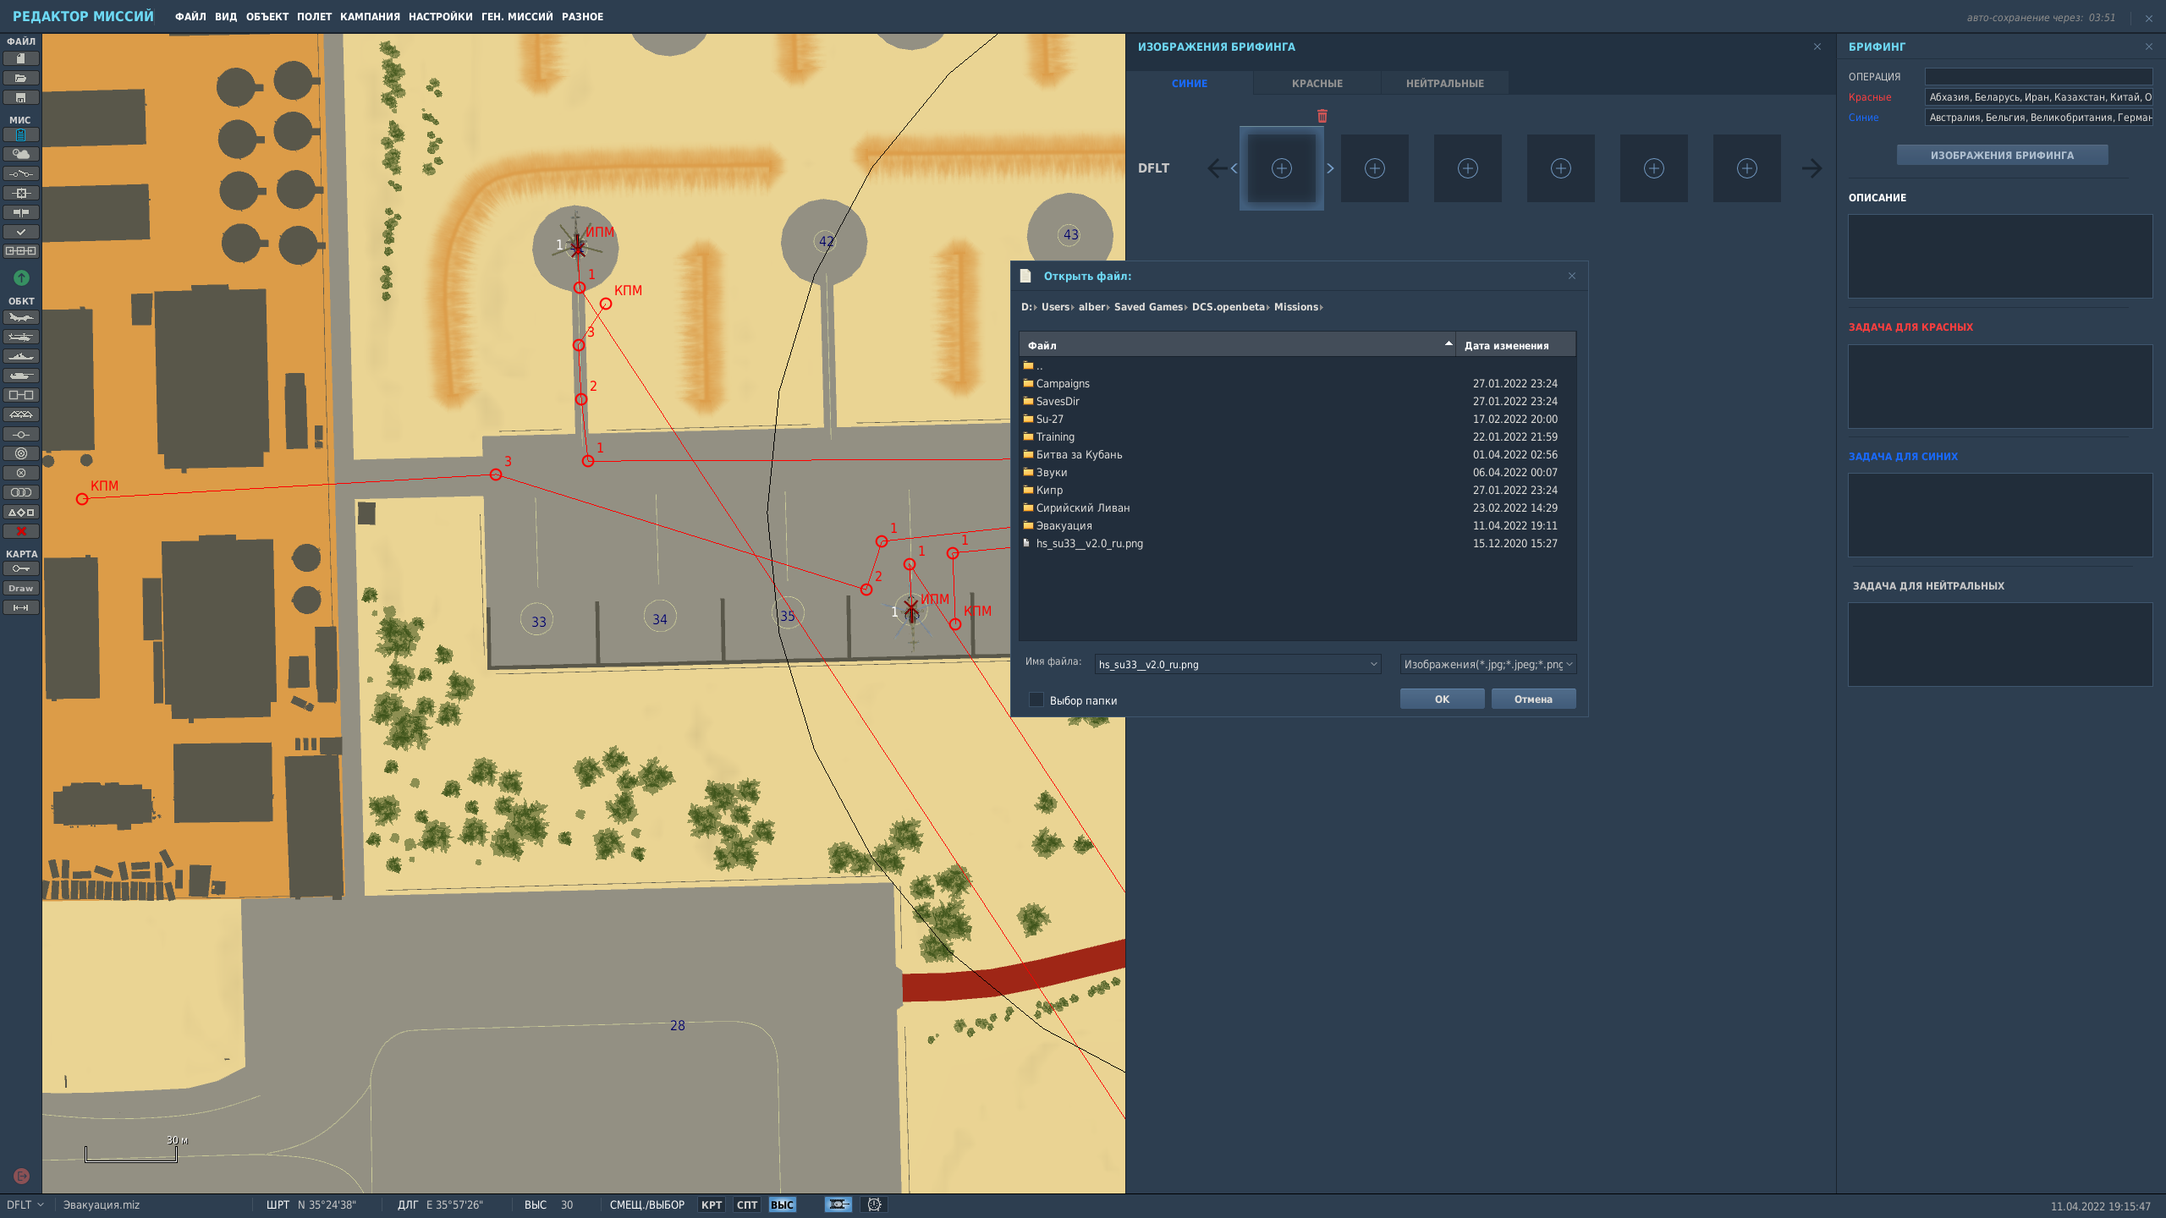Launch mission with green arrow button
The image size is (2166, 1218).
point(21,277)
